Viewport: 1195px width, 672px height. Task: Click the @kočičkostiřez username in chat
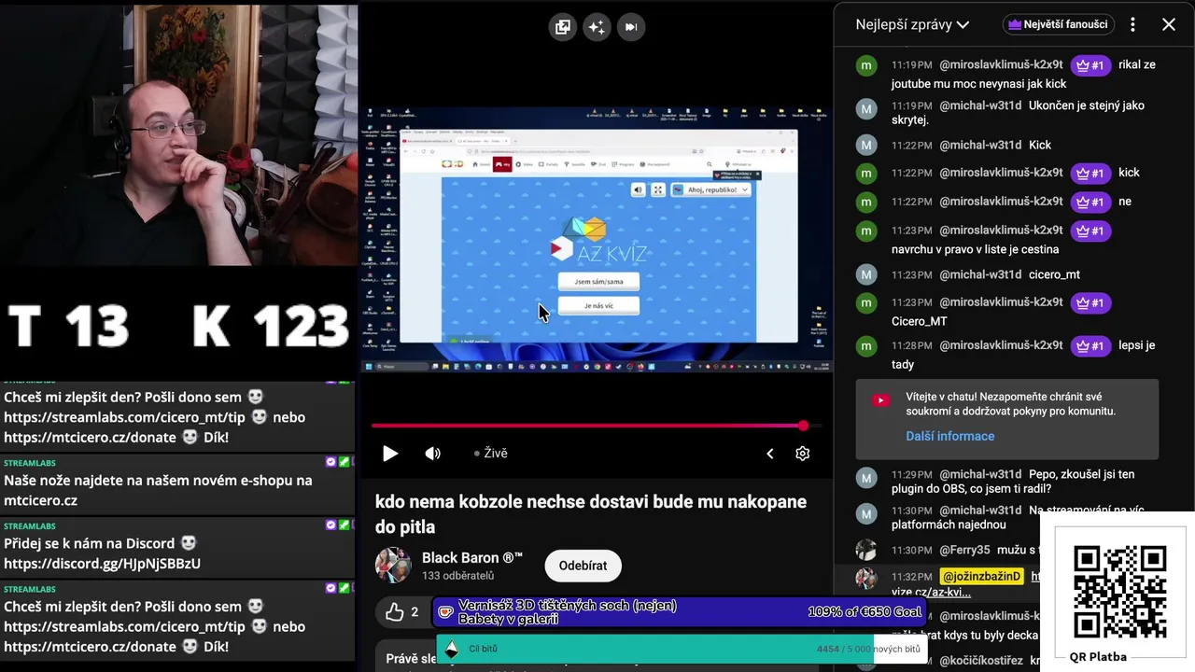coord(980,660)
